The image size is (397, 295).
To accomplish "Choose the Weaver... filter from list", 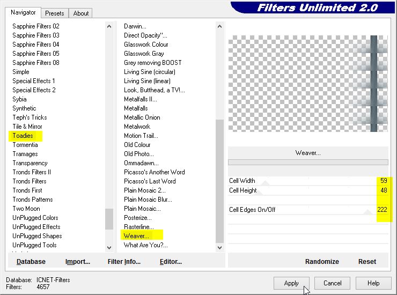I will pyautogui.click(x=136, y=236).
